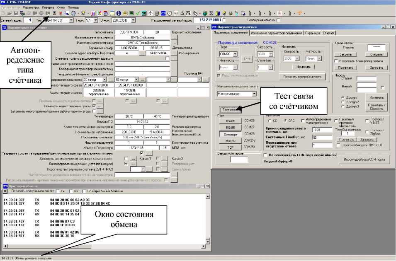This screenshot has width=396, height=261.
Task: Click 'Показать настройки порта' button
Action: tap(302, 76)
